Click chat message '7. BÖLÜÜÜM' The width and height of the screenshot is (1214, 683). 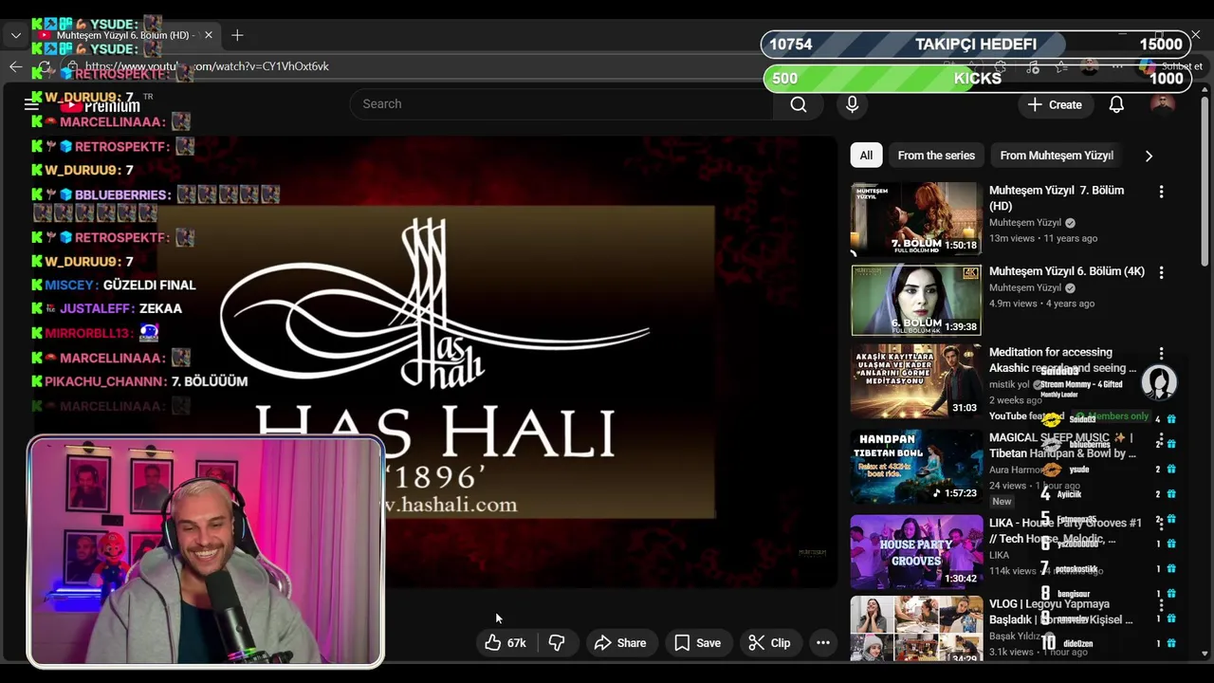(x=209, y=381)
